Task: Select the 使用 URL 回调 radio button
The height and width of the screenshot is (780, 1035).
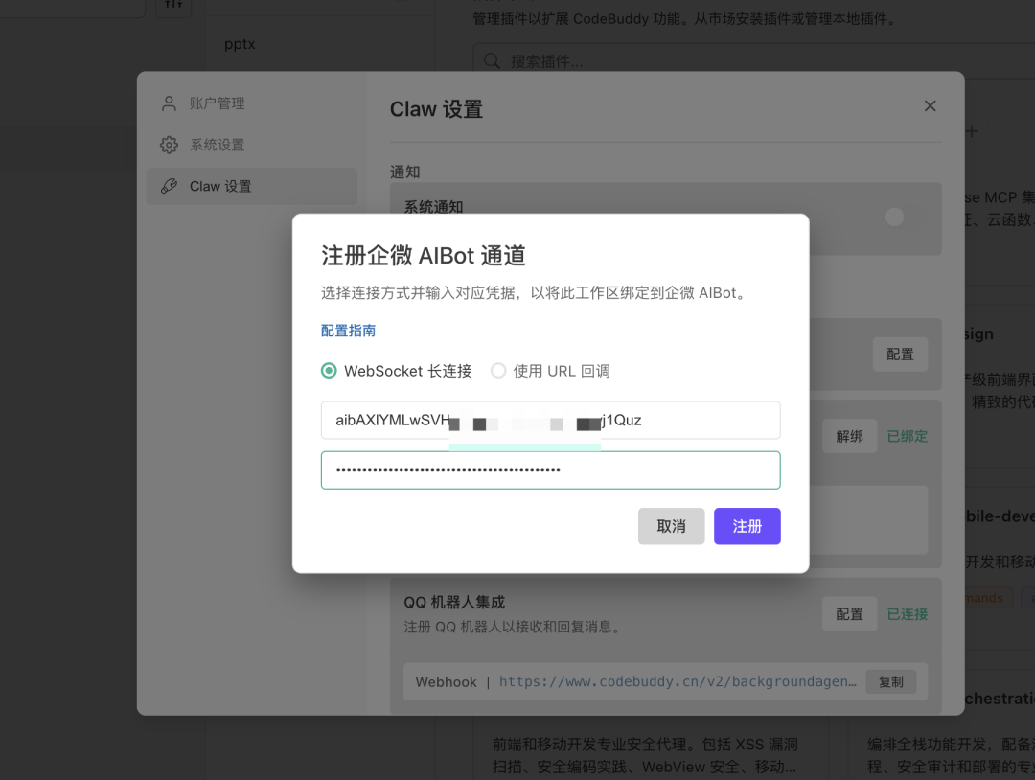Action: (x=498, y=370)
